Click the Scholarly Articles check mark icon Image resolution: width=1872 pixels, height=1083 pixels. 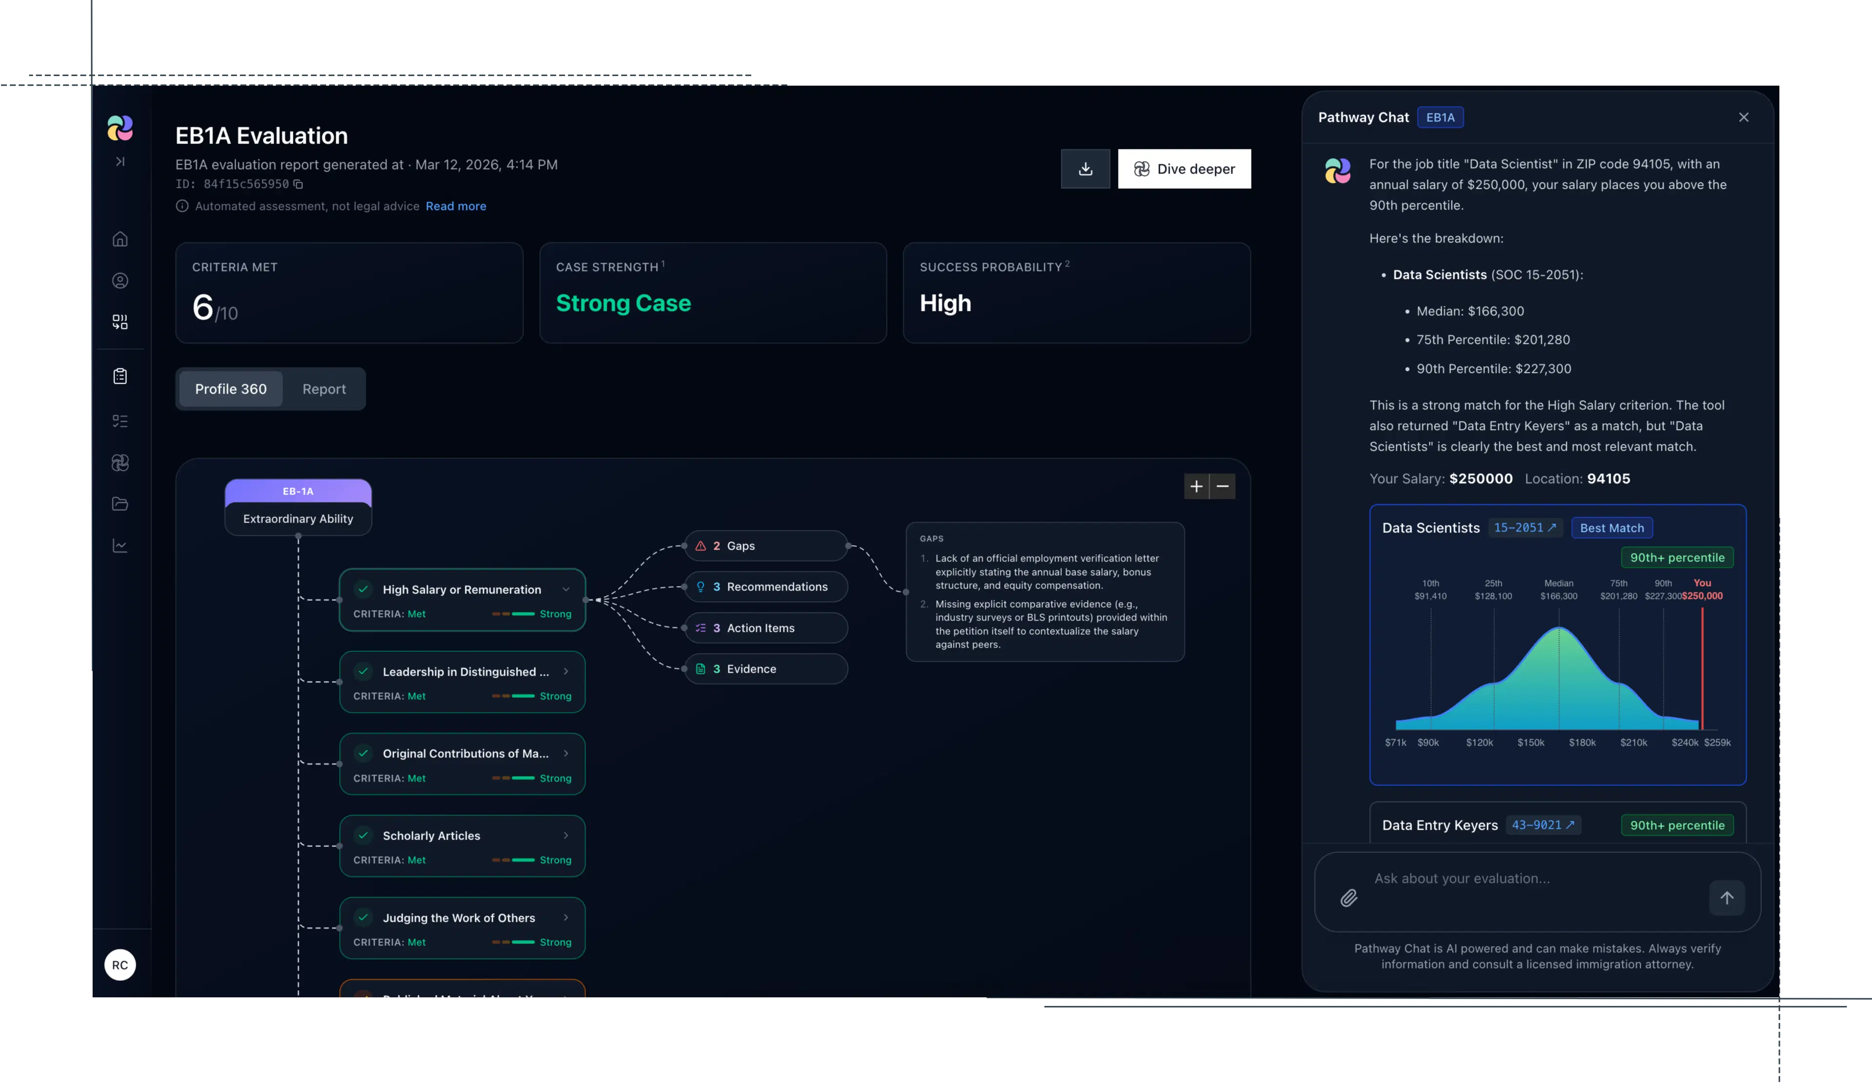pos(363,835)
